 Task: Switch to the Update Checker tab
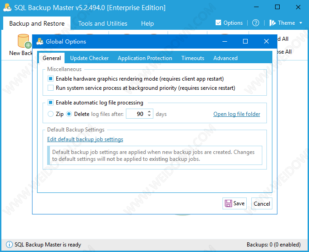click(89, 58)
